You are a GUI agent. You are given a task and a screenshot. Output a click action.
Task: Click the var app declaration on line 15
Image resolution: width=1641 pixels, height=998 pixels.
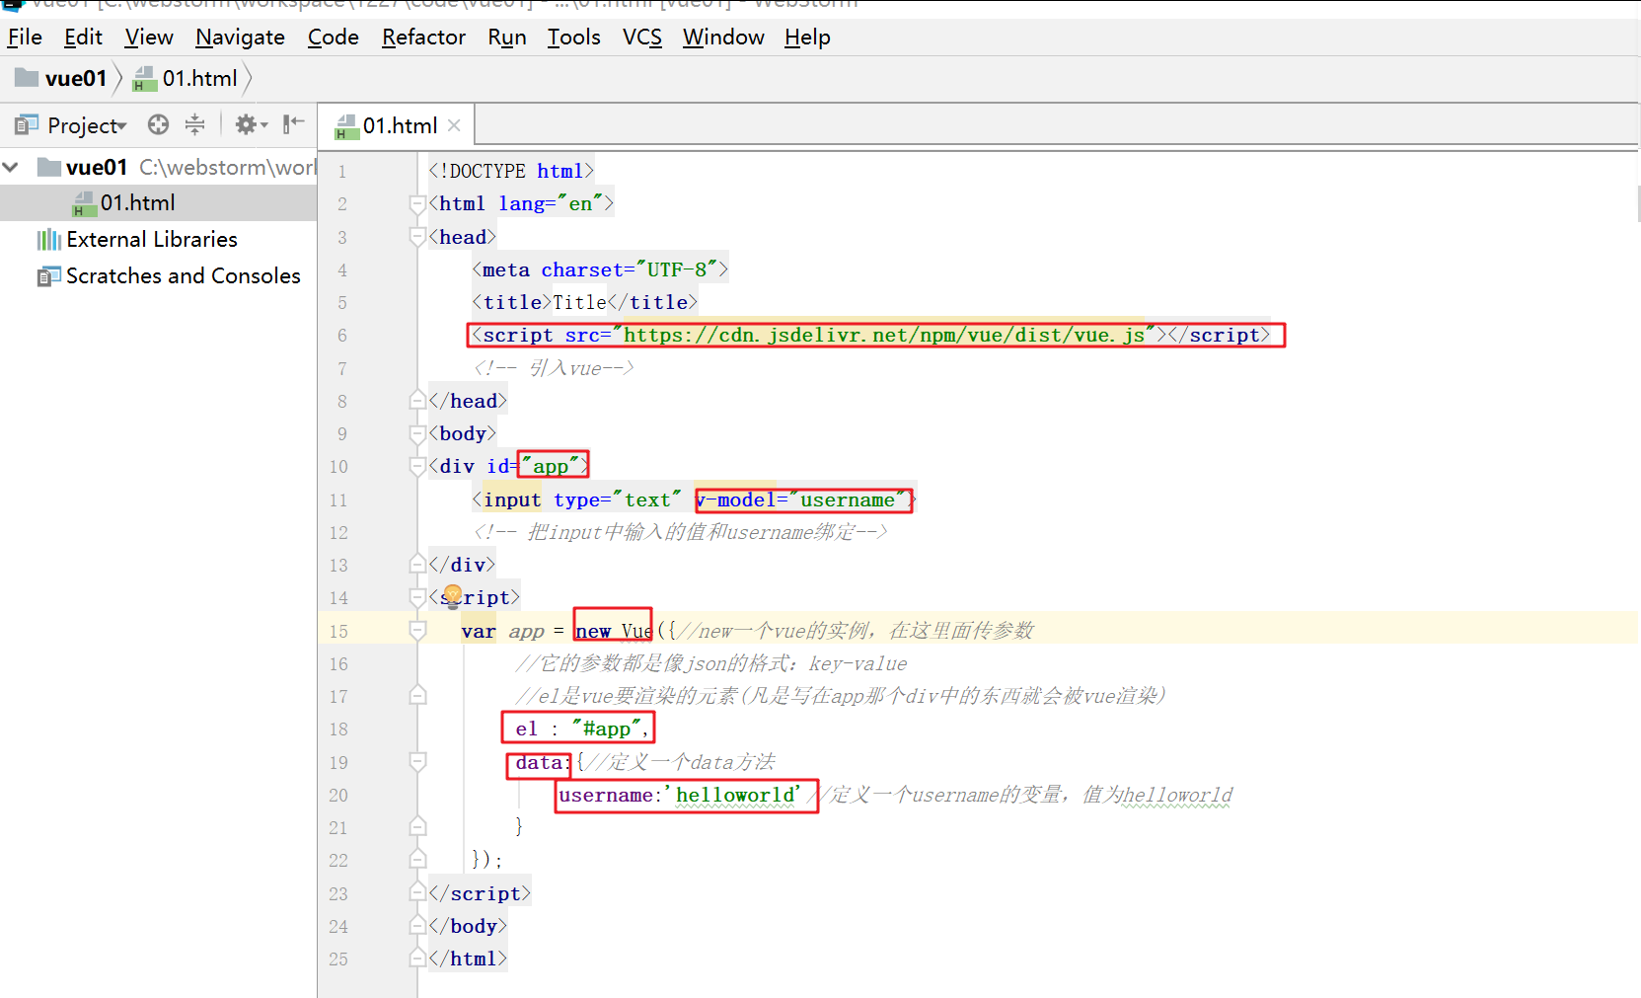pos(503,631)
